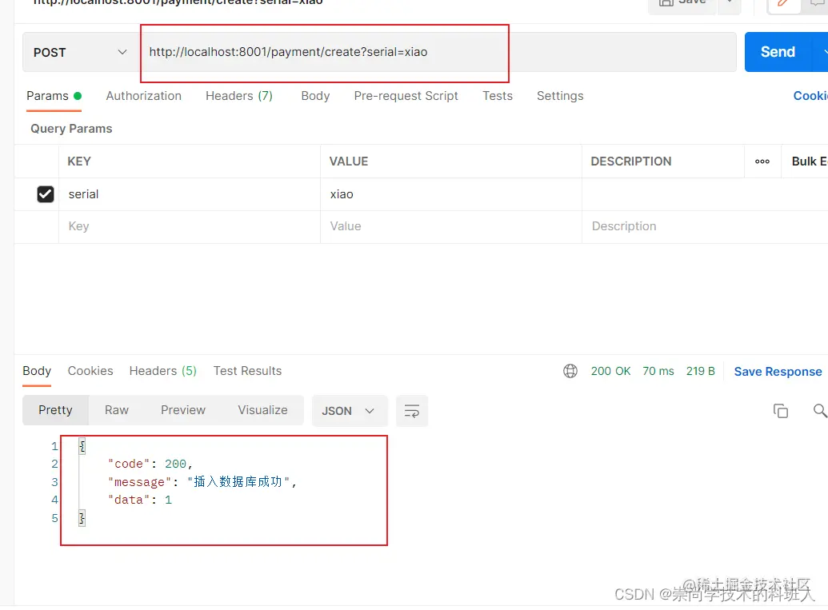Open the JSON format dropdown
Viewport: 828px width, 610px height.
(x=349, y=411)
